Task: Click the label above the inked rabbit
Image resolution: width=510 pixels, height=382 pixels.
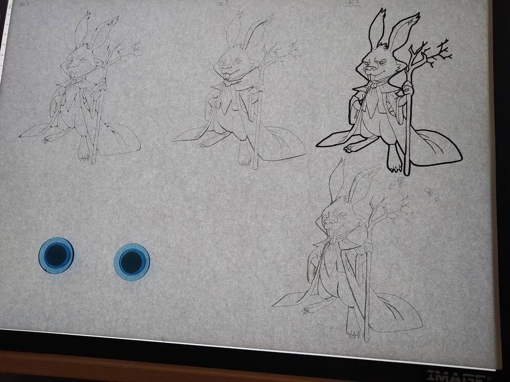Action: pyautogui.click(x=350, y=4)
